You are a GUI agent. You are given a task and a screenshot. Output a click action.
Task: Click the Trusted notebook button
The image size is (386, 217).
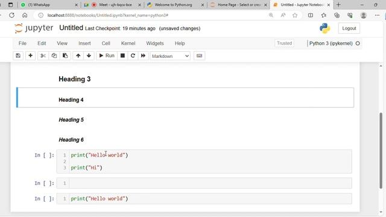[284, 43]
